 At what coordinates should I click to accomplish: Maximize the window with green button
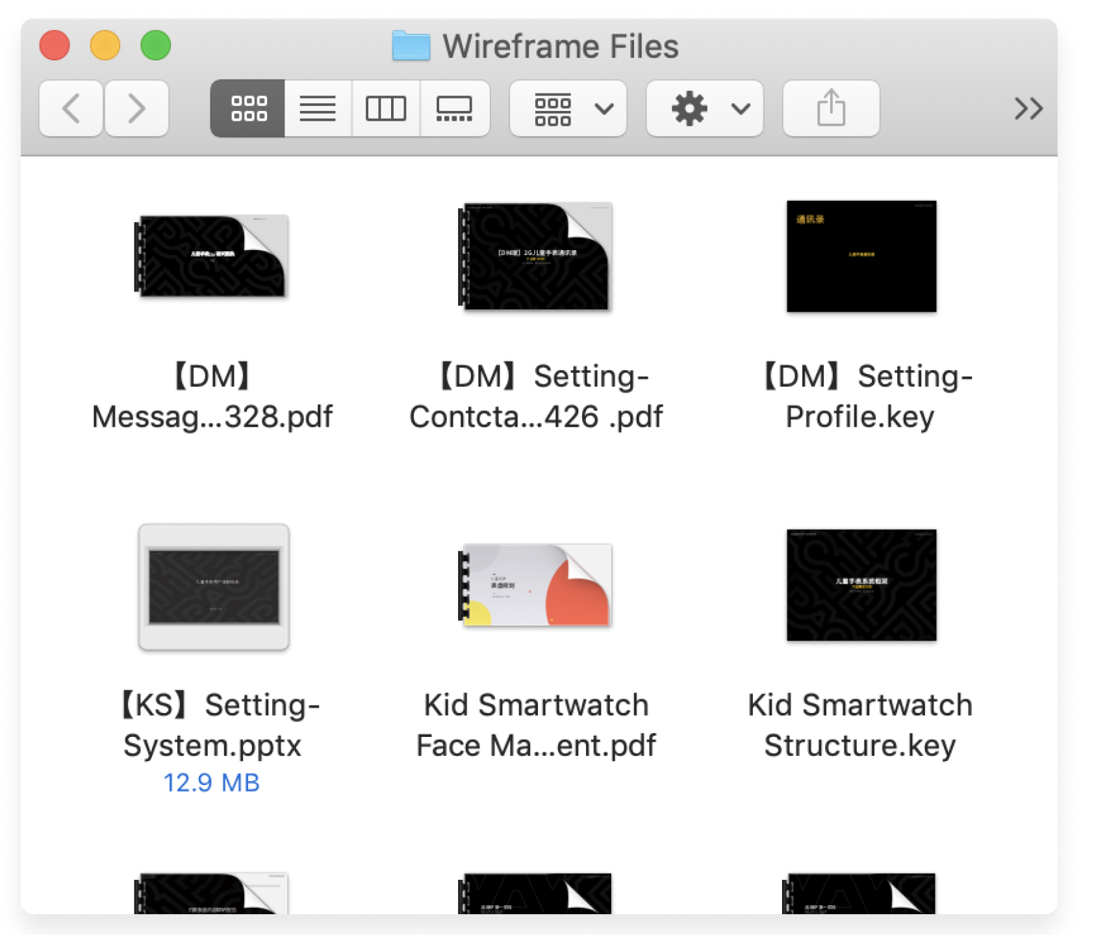(156, 45)
